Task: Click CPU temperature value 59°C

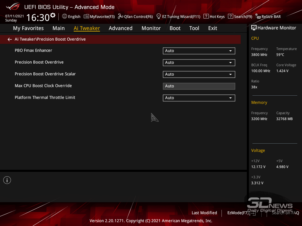Action: (280, 55)
